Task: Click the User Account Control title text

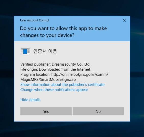Action: tap(34, 20)
